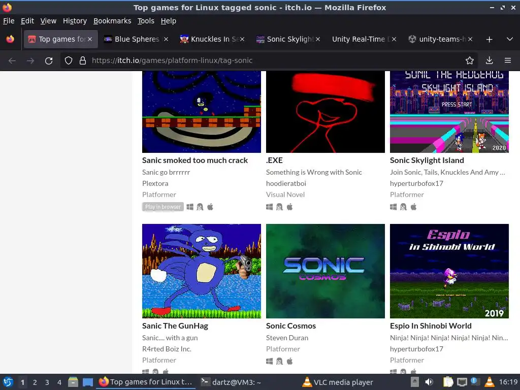The width and height of the screenshot is (520, 390).
Task: Click Sanic smoked too much crack thumbnail
Action: (x=202, y=112)
